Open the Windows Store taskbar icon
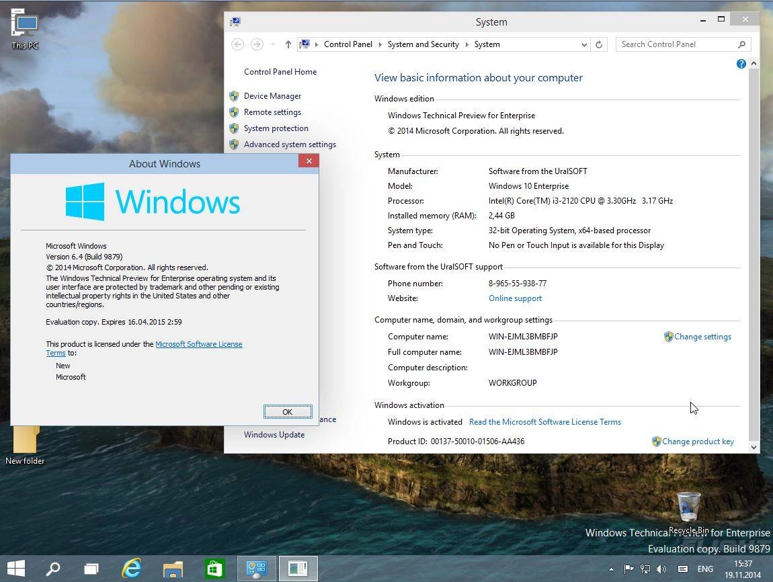Screen dimensions: 773x582 pos(214,569)
